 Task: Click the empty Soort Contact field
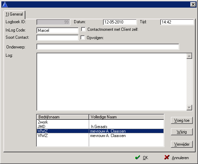[58, 38]
